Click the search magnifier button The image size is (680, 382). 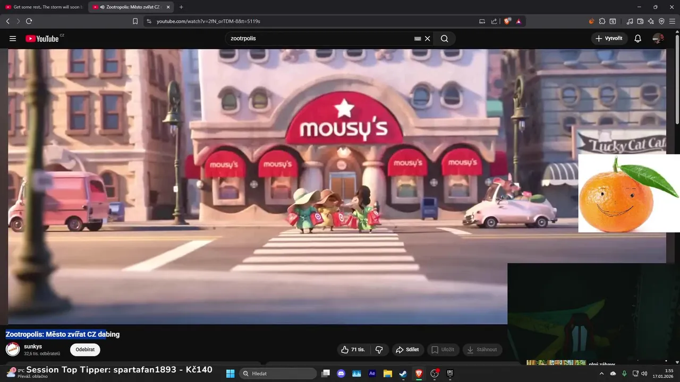(x=444, y=39)
